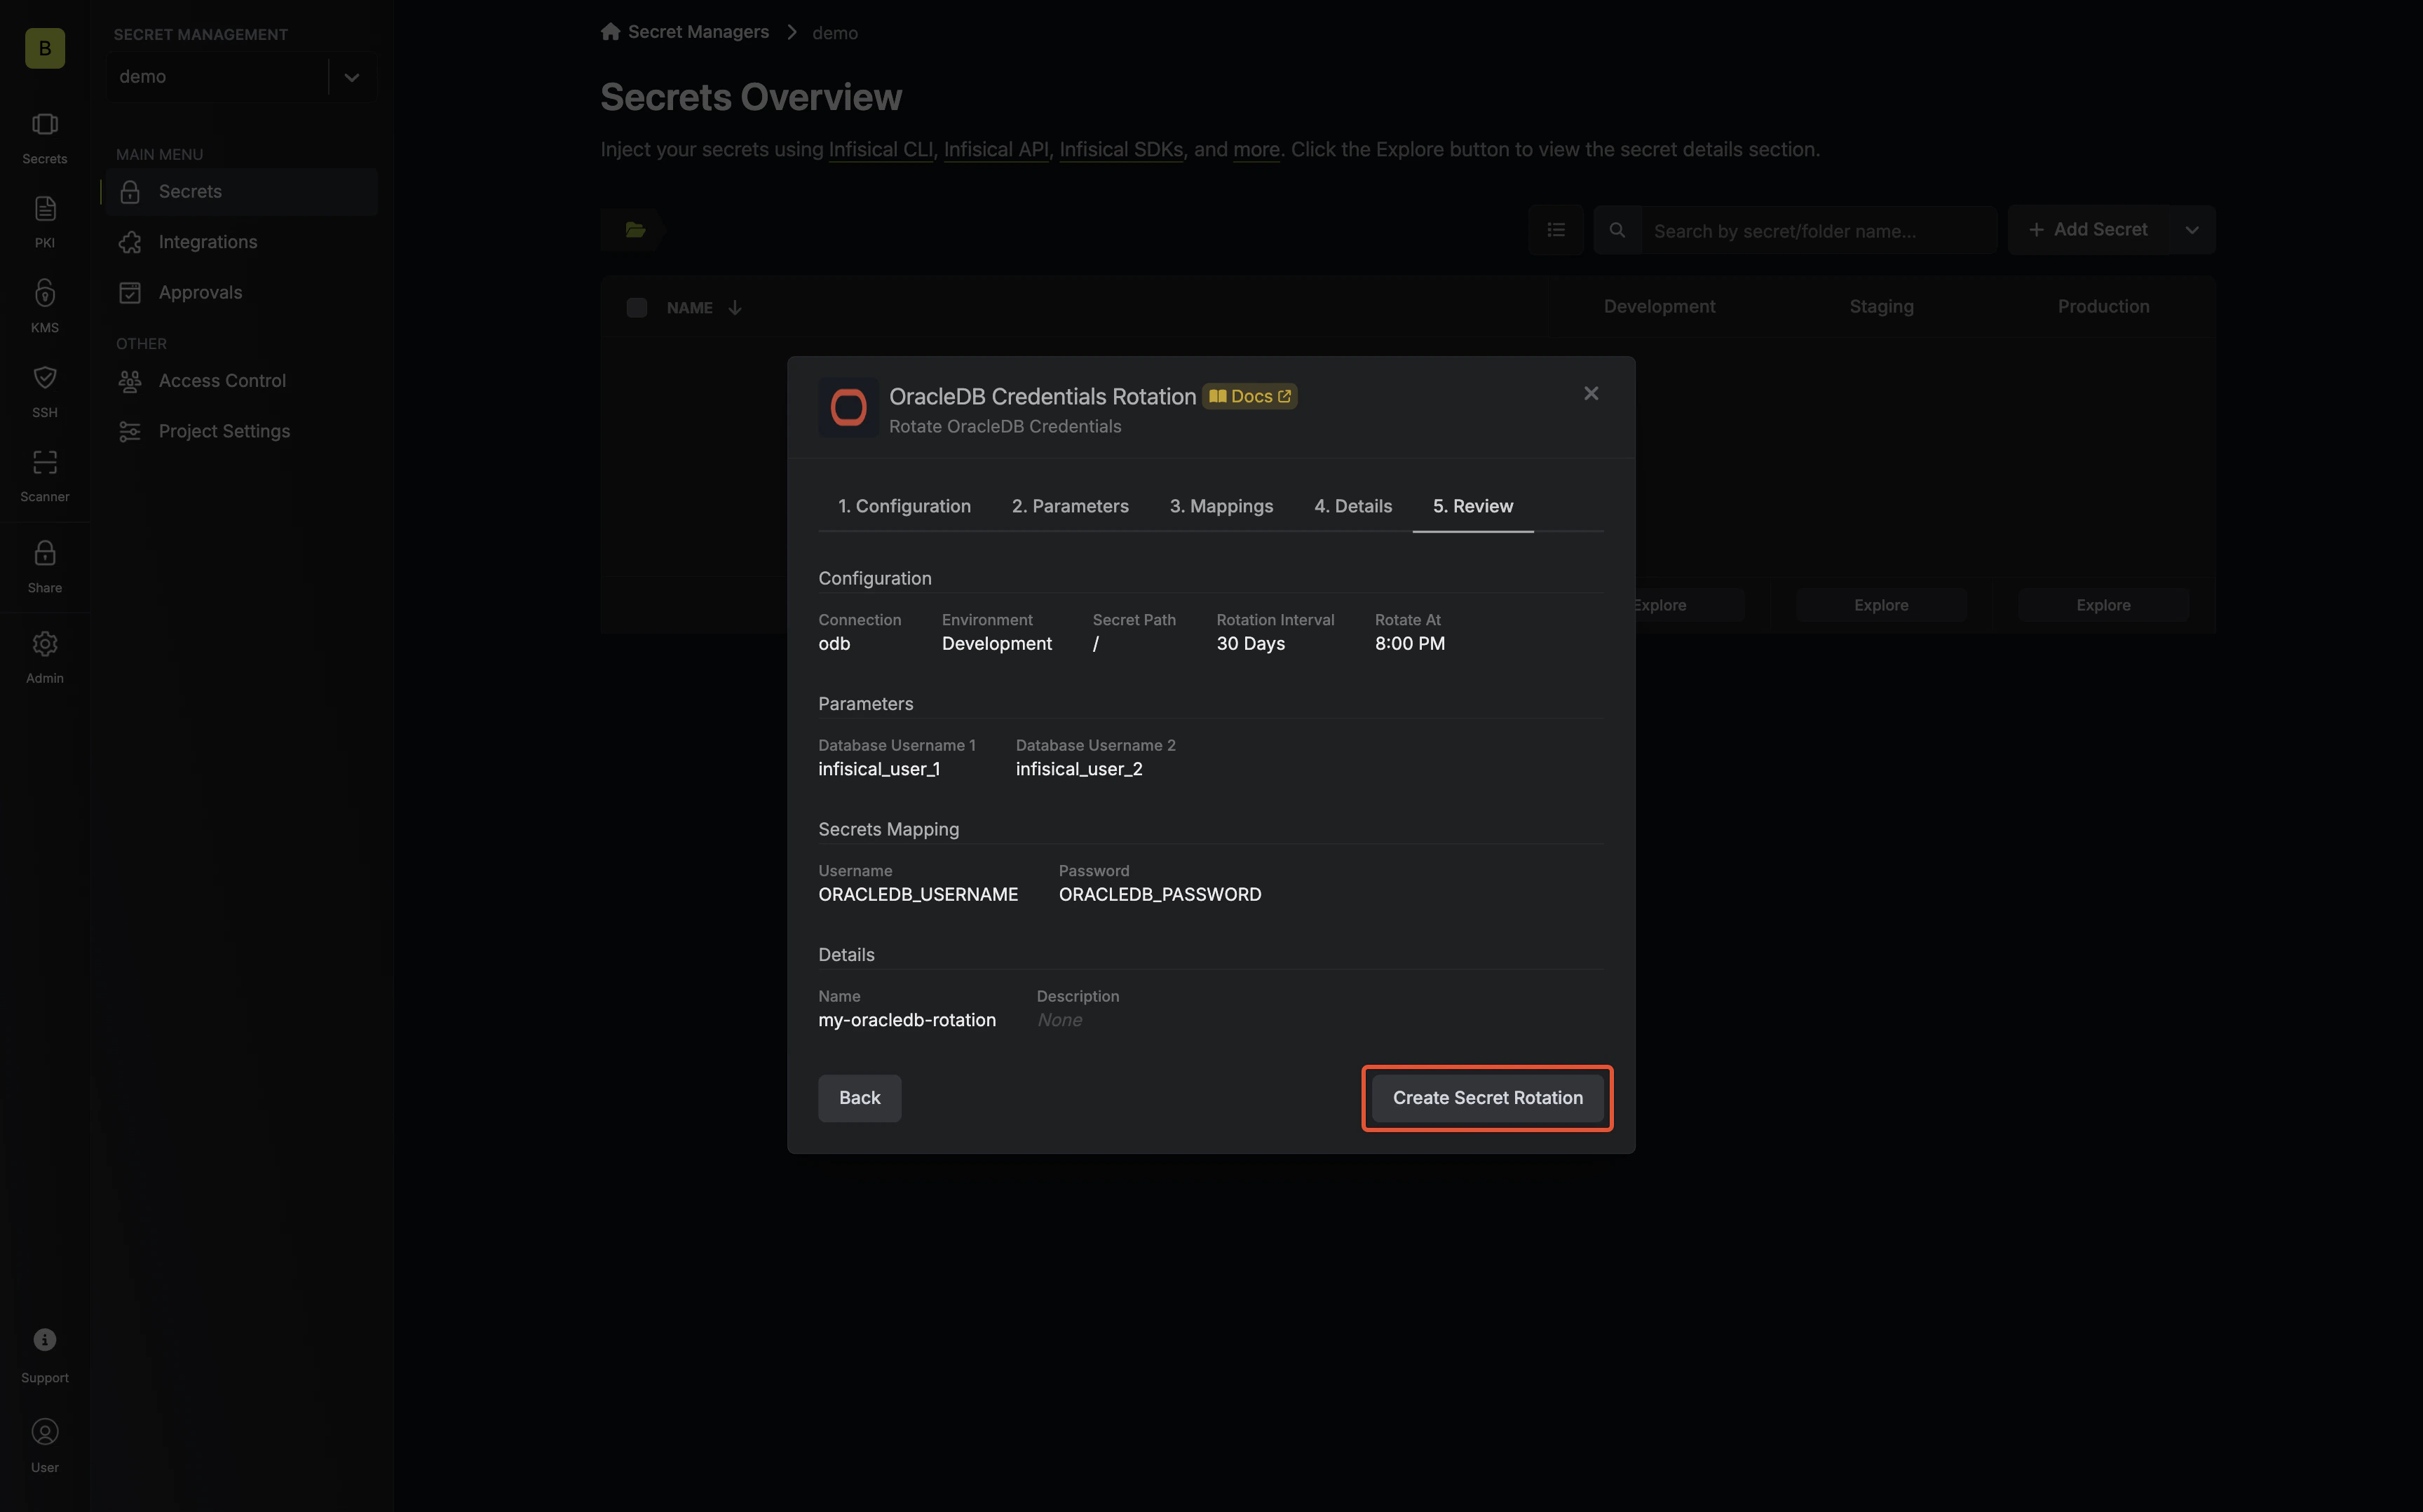Click the OracleDB logo in the dialog header
The width and height of the screenshot is (2423, 1512).
click(x=849, y=408)
